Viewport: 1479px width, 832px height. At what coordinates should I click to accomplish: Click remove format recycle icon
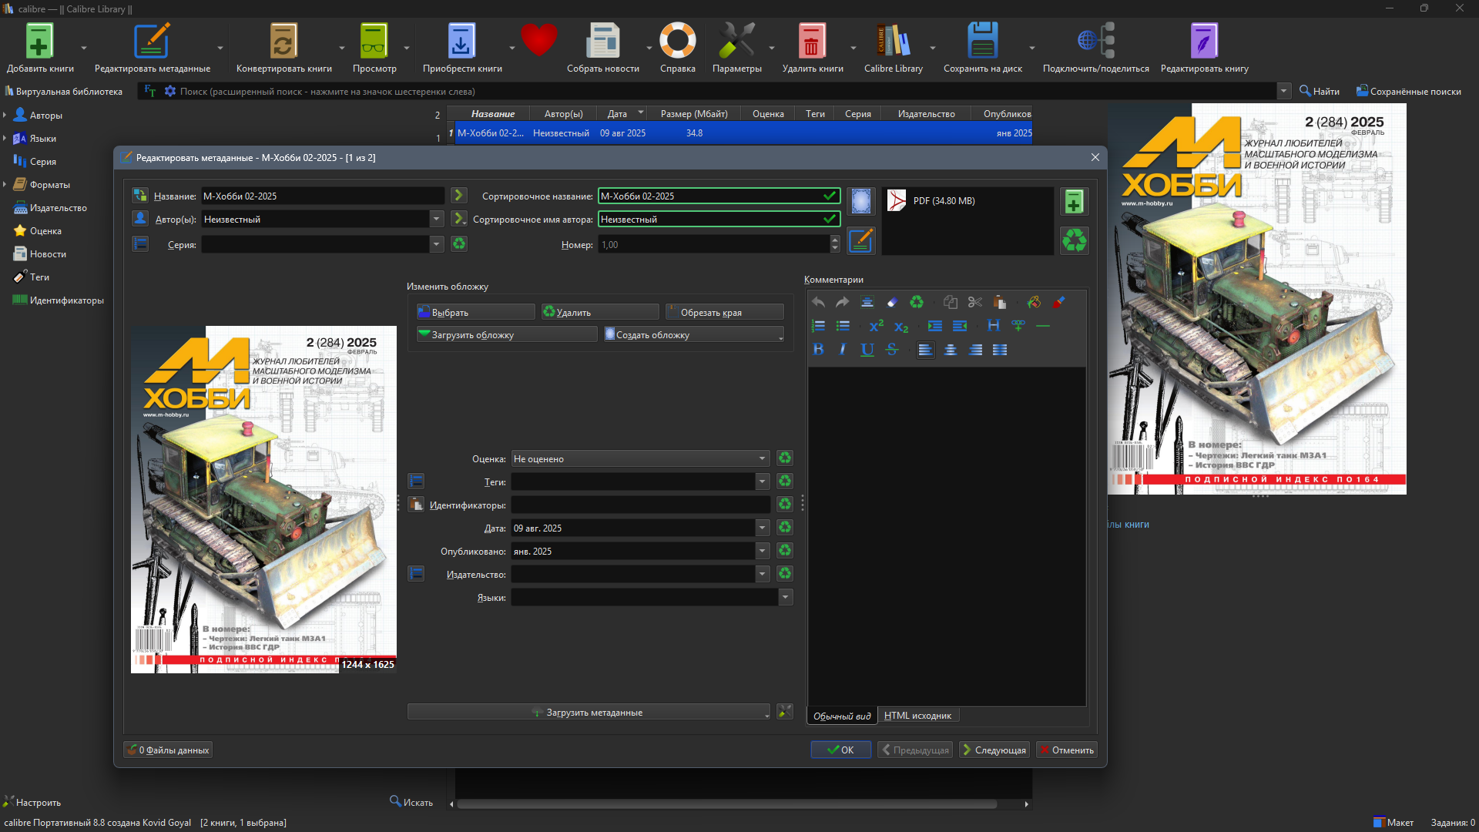coord(1074,241)
